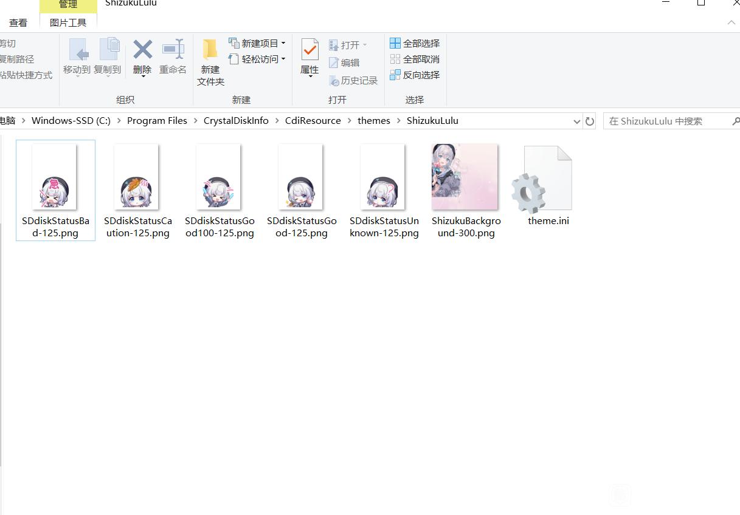Select the SDdiskStatusGood-125.png thumbnail
Image resolution: width=740 pixels, height=515 pixels.
point(300,177)
